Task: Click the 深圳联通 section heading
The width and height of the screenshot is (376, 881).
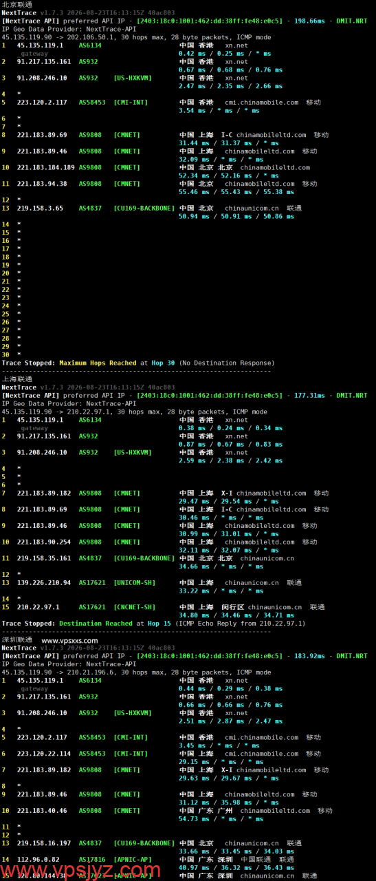Action: (x=16, y=640)
